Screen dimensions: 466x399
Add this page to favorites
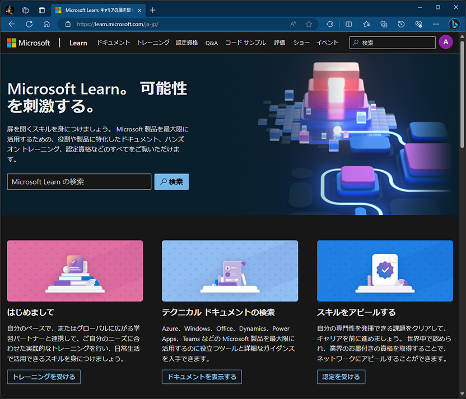309,24
